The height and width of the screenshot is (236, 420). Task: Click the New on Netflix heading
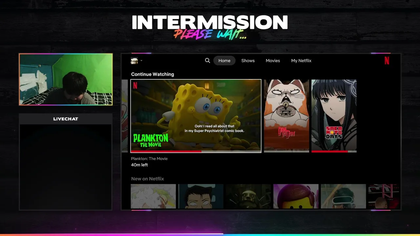coord(147,179)
